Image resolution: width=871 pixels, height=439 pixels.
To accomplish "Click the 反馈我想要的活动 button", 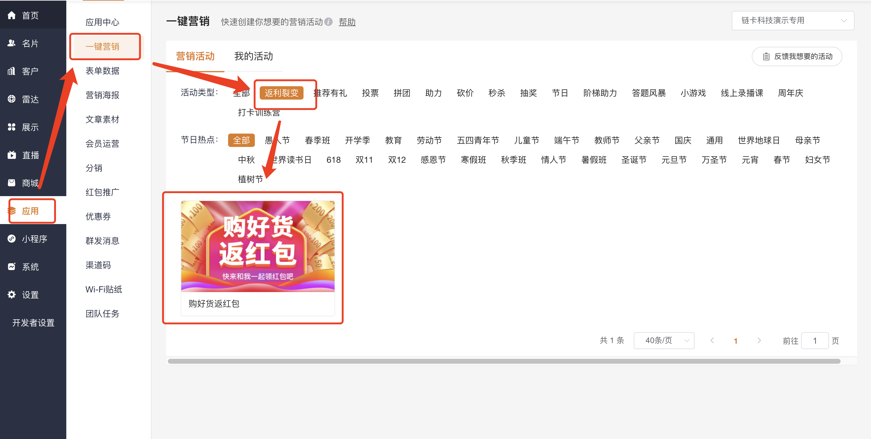I will 796,56.
